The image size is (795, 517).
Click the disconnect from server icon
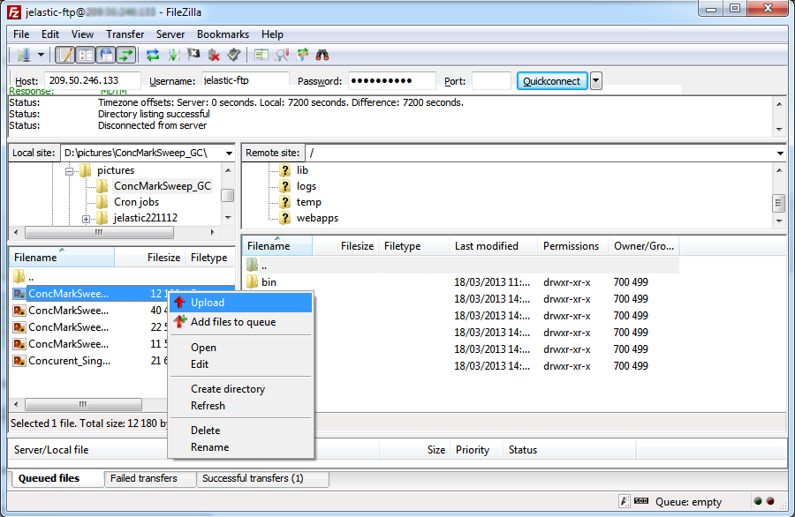[x=214, y=55]
